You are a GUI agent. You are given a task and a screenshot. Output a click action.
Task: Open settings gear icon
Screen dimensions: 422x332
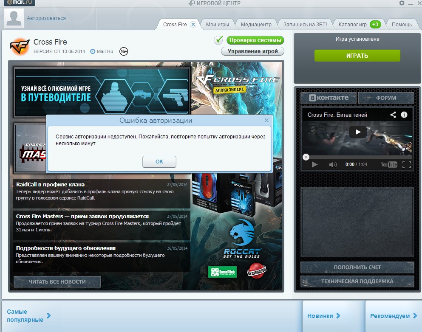click(x=402, y=3)
